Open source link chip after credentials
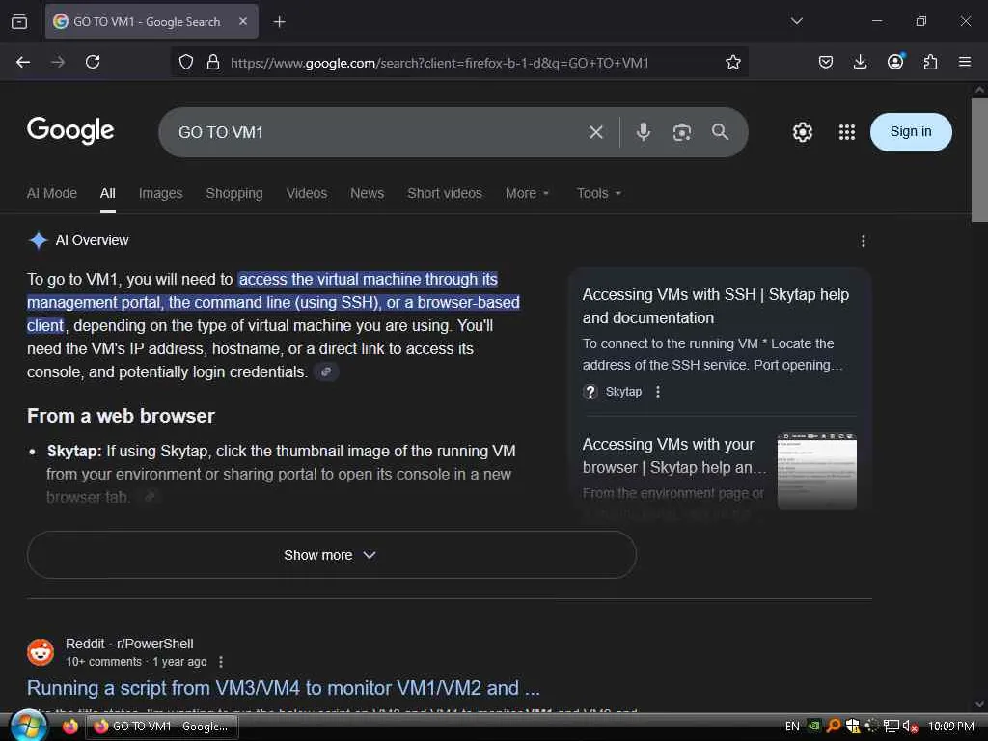988x741 pixels. coord(326,371)
